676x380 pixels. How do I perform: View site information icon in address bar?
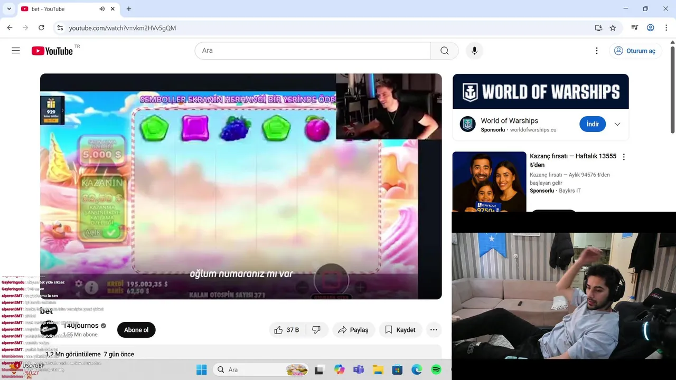(60, 28)
